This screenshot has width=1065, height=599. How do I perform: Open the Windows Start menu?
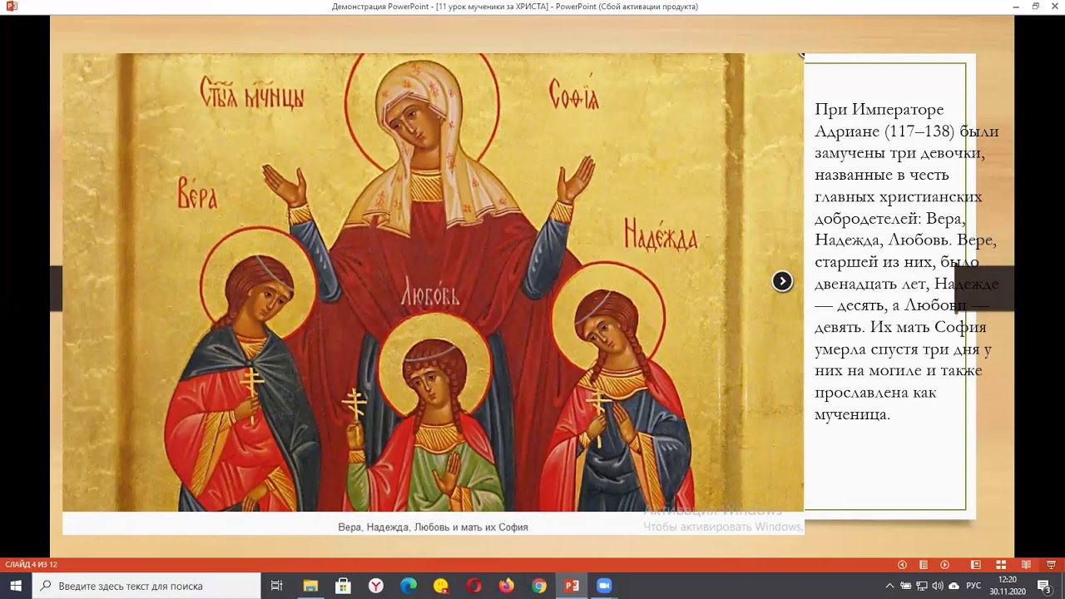[16, 586]
